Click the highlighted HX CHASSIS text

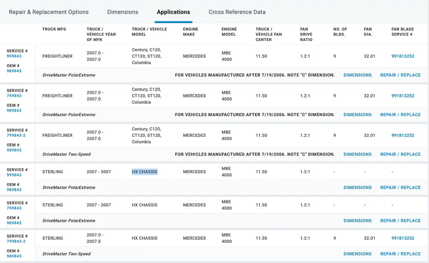tap(145, 172)
